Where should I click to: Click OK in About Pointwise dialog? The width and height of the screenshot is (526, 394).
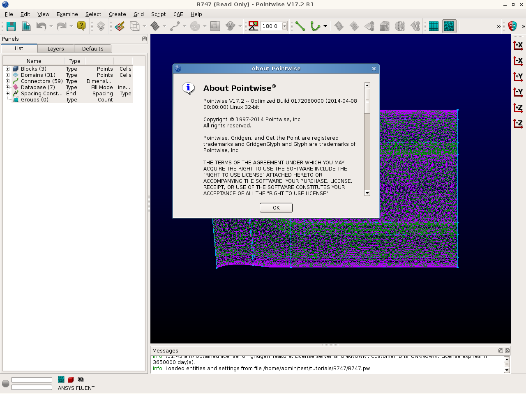click(276, 208)
